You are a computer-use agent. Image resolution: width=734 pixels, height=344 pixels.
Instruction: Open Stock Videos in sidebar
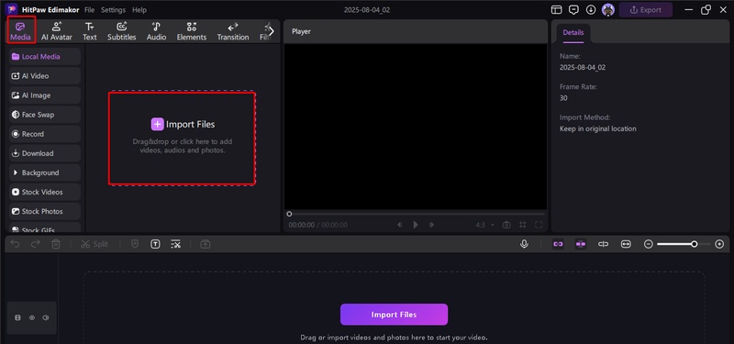point(44,192)
